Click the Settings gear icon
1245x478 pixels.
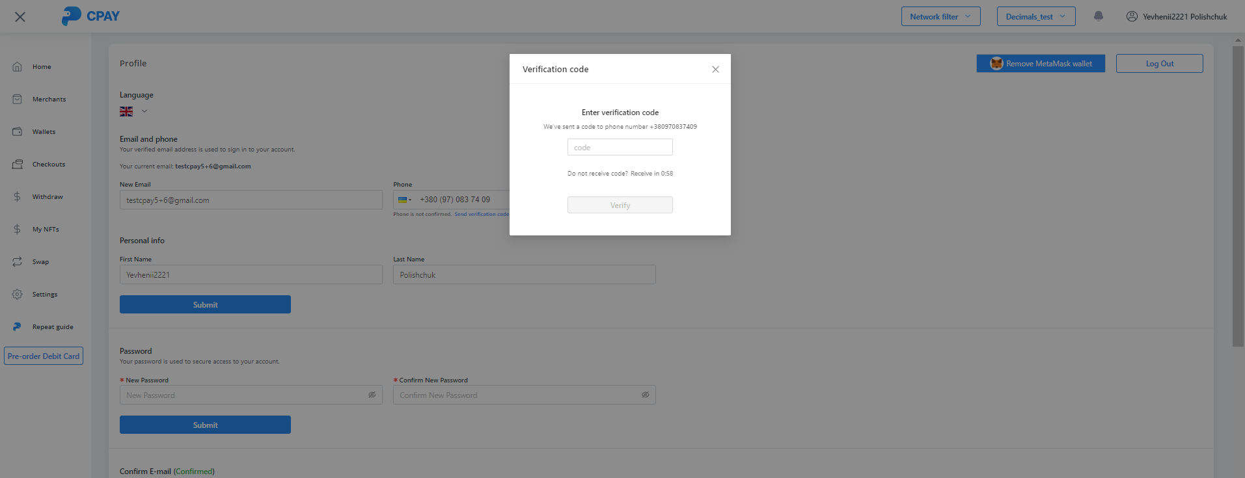click(x=18, y=294)
